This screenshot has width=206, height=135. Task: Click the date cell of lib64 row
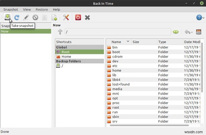[x=192, y=80]
